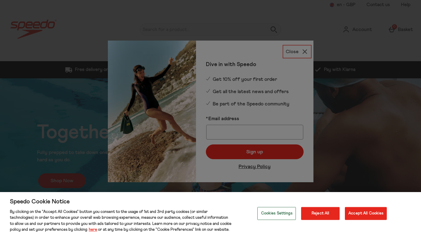Open the Basket icon
Screen dimensions: 421x236
click(392, 29)
